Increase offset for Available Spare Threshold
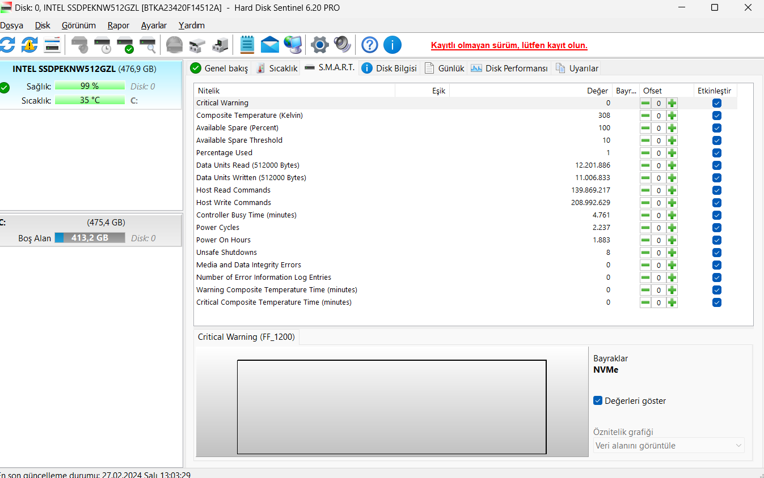Screen dimensions: 764x478 pos(672,140)
